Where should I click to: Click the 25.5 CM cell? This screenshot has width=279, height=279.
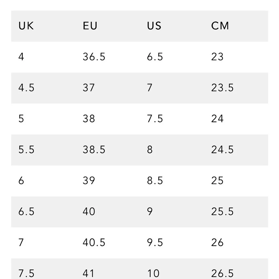coord(222,212)
